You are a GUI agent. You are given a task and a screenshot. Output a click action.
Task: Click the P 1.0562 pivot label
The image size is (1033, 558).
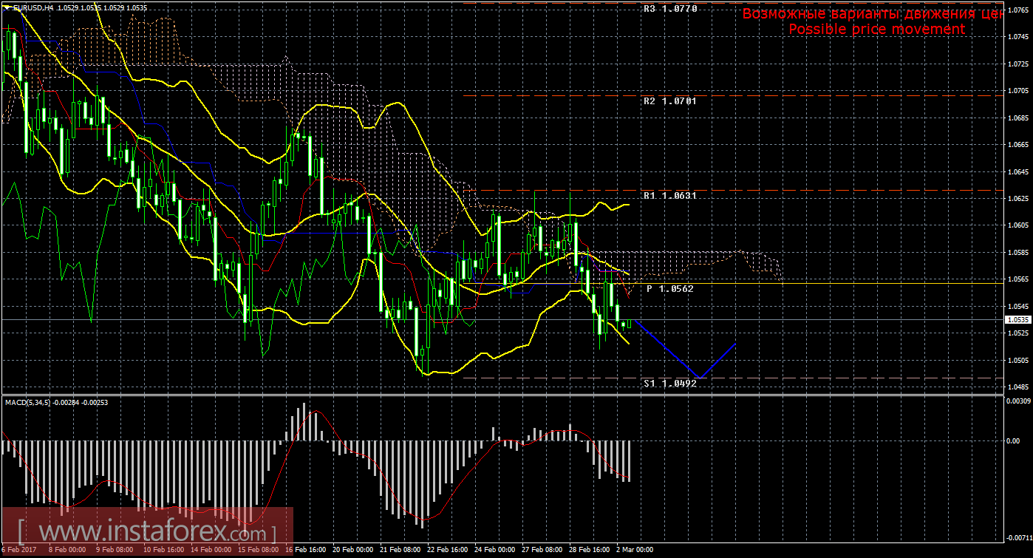pyautogui.click(x=670, y=289)
